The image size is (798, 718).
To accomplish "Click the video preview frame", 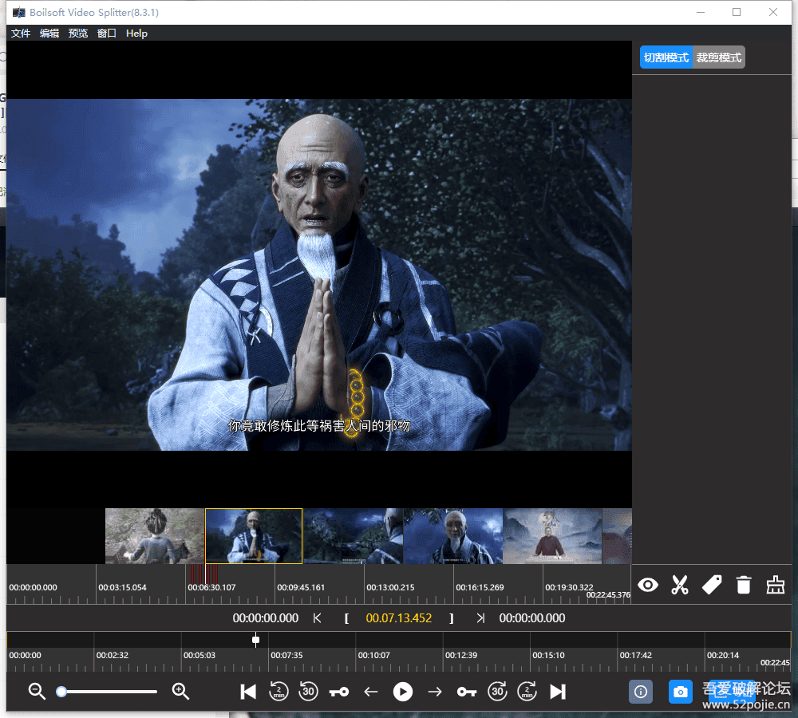I will coord(319,274).
